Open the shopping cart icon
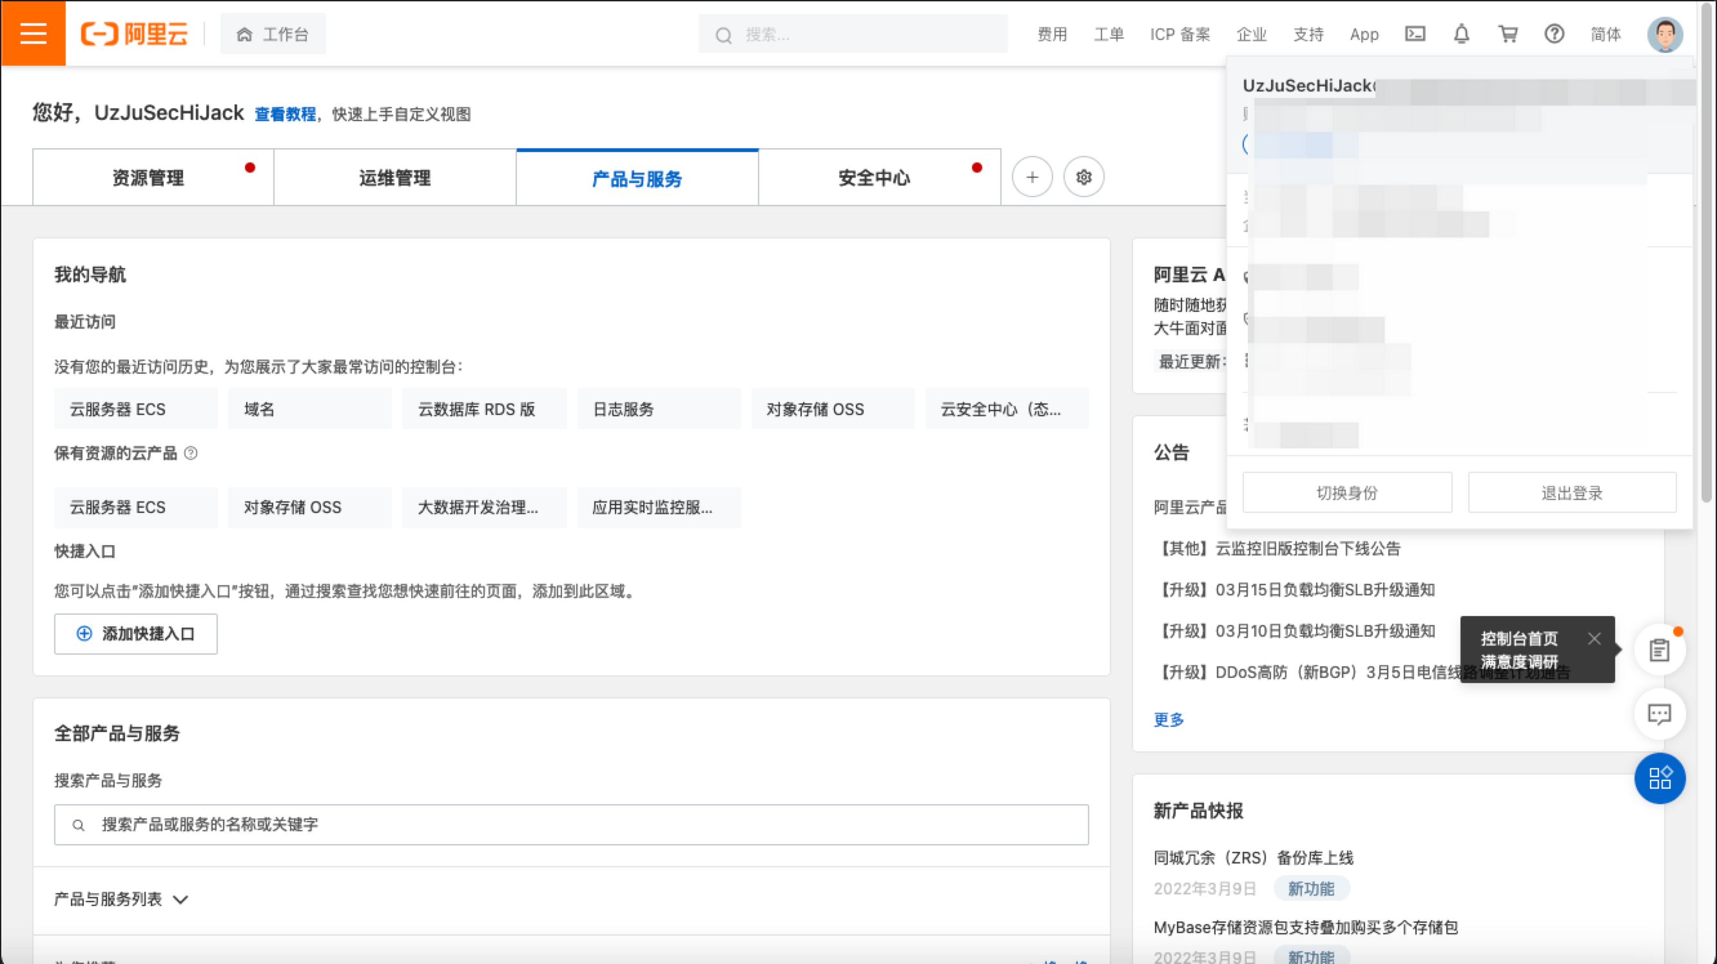The height and width of the screenshot is (964, 1717). point(1508,34)
